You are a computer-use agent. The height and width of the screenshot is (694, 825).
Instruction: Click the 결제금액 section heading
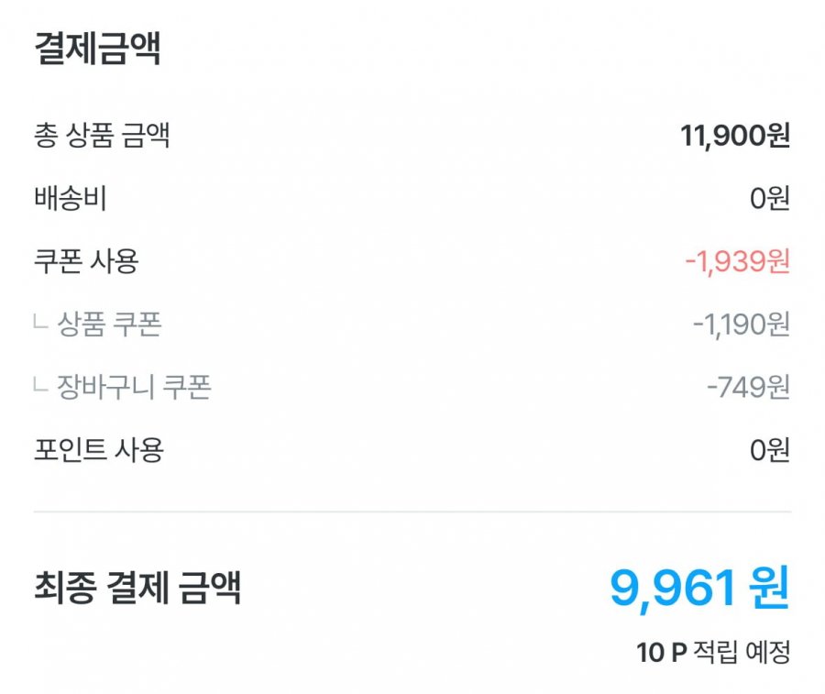click(x=97, y=50)
